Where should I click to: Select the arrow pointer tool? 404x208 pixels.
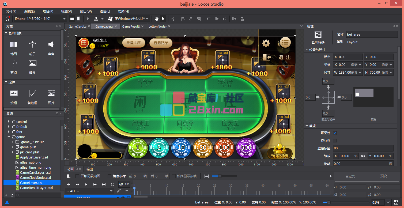pyautogui.click(x=163, y=19)
